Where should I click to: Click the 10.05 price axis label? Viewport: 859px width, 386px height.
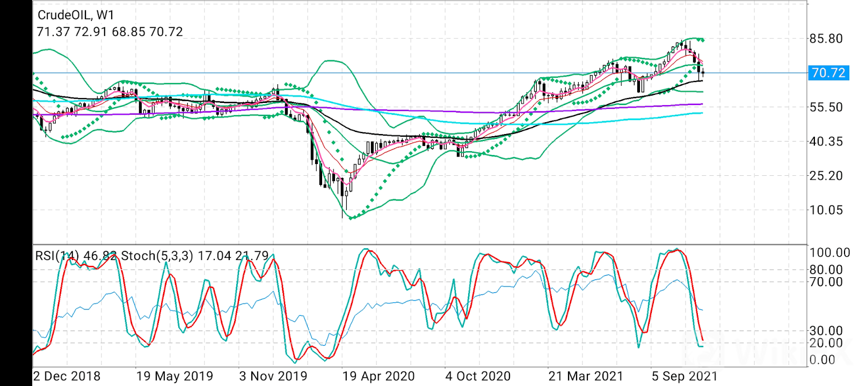click(826, 210)
